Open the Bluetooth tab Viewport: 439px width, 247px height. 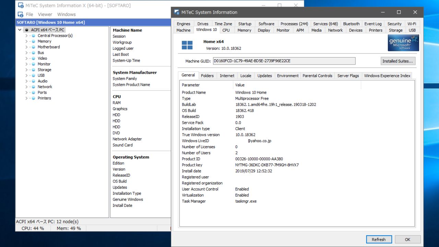pos(351,24)
